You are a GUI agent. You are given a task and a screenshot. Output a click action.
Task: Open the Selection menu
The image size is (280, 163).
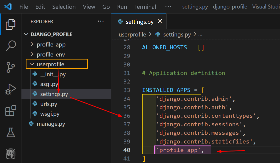coord(64,7)
